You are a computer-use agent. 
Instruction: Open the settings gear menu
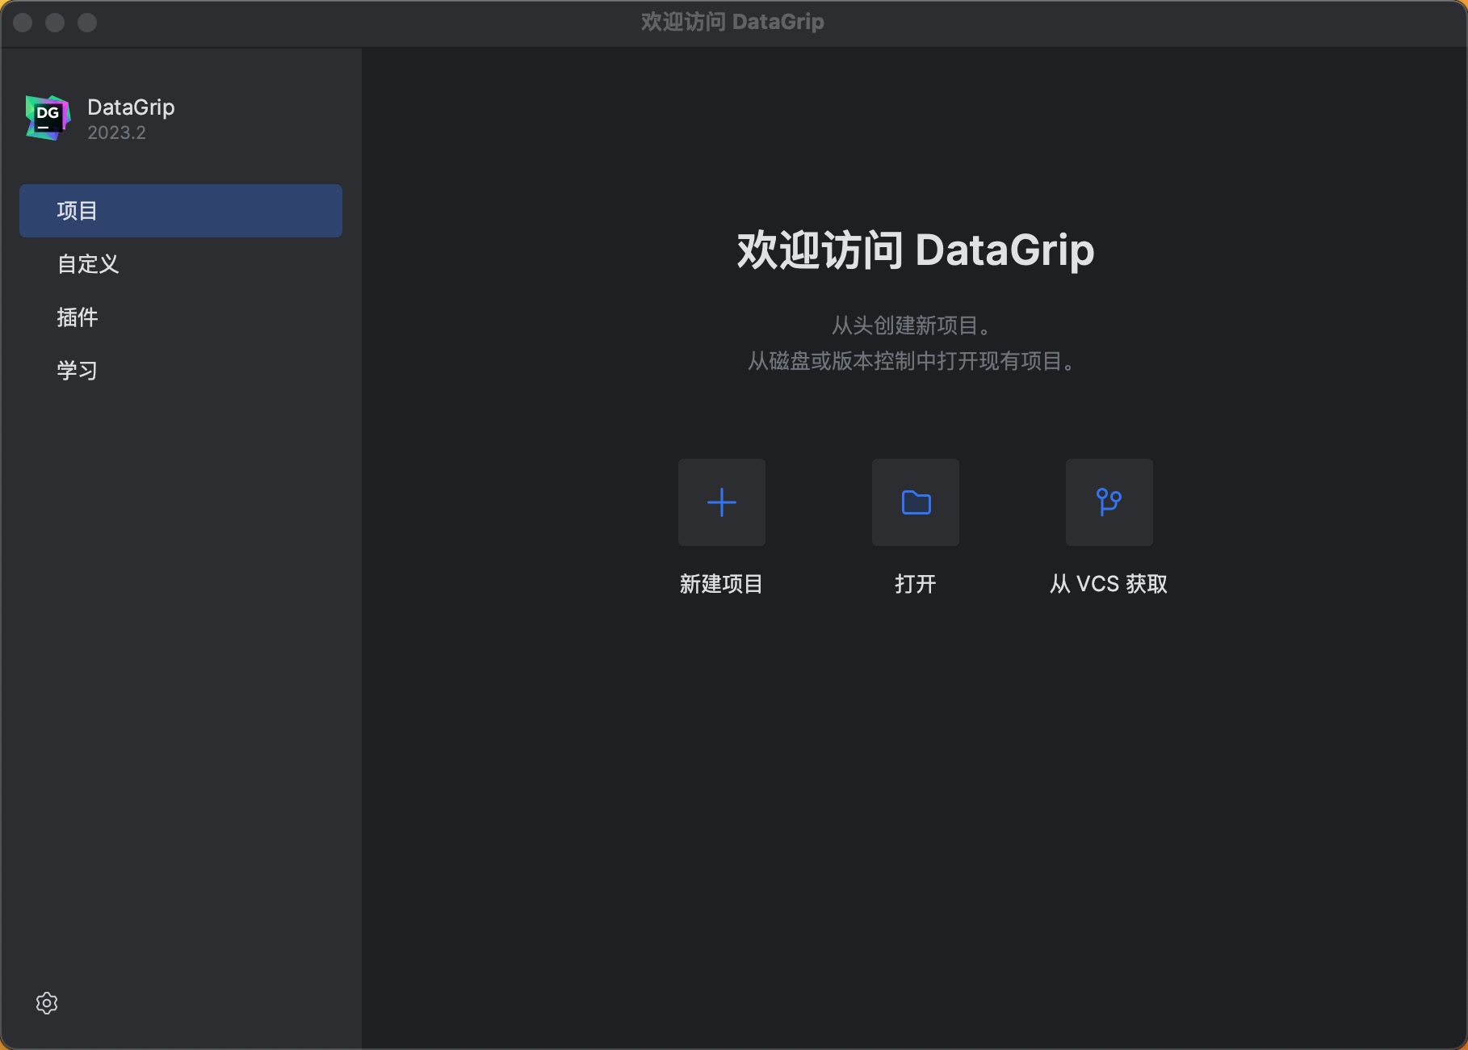click(47, 1003)
